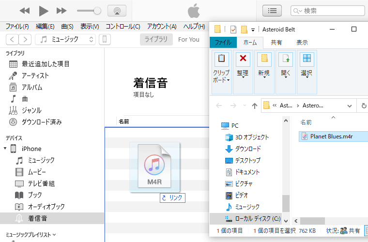Open the Explorer ファイル ribbon tab

pos(223,43)
